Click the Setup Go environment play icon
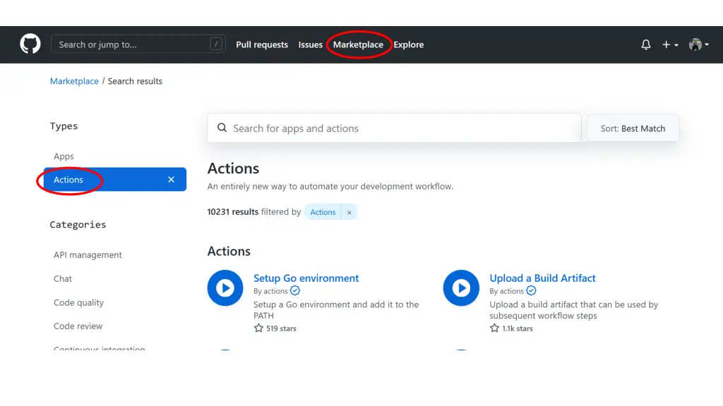Screen dimensions: 723x406 [225, 288]
